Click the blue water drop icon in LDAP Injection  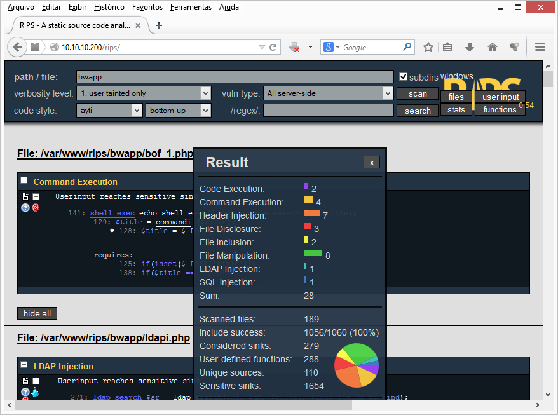coord(35,391)
